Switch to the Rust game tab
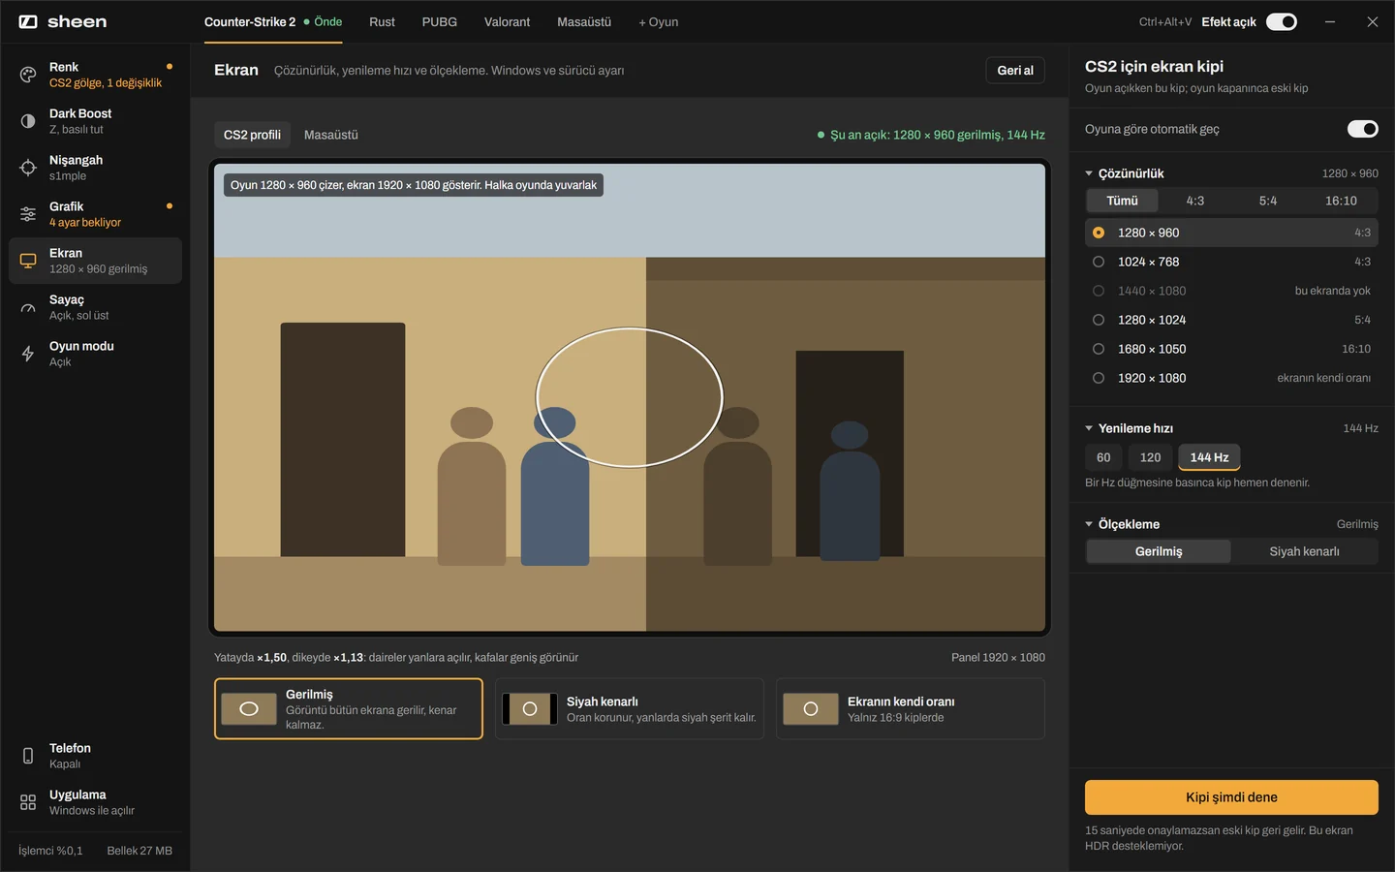1395x872 pixels. (x=382, y=21)
